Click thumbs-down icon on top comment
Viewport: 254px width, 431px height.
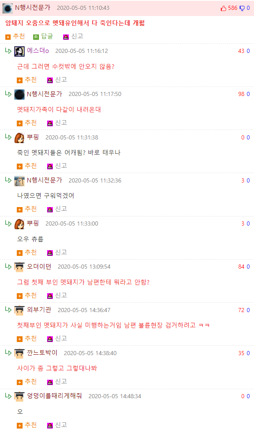point(242,8)
